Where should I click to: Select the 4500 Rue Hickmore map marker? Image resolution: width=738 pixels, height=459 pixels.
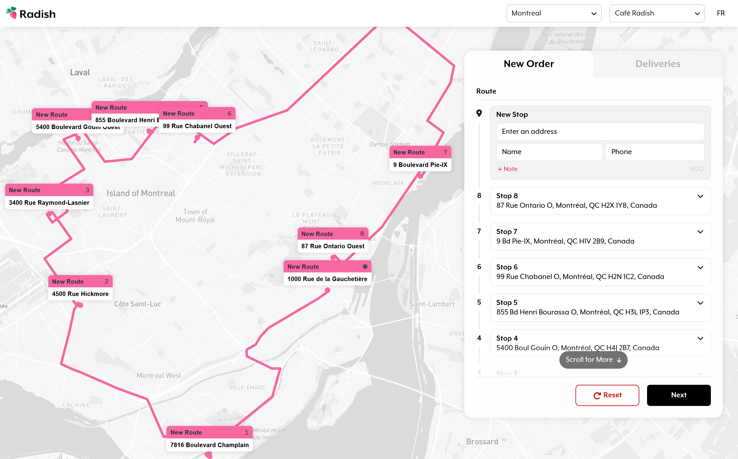(80, 288)
